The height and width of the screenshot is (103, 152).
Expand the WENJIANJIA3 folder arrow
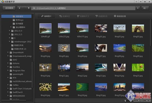click(8, 96)
